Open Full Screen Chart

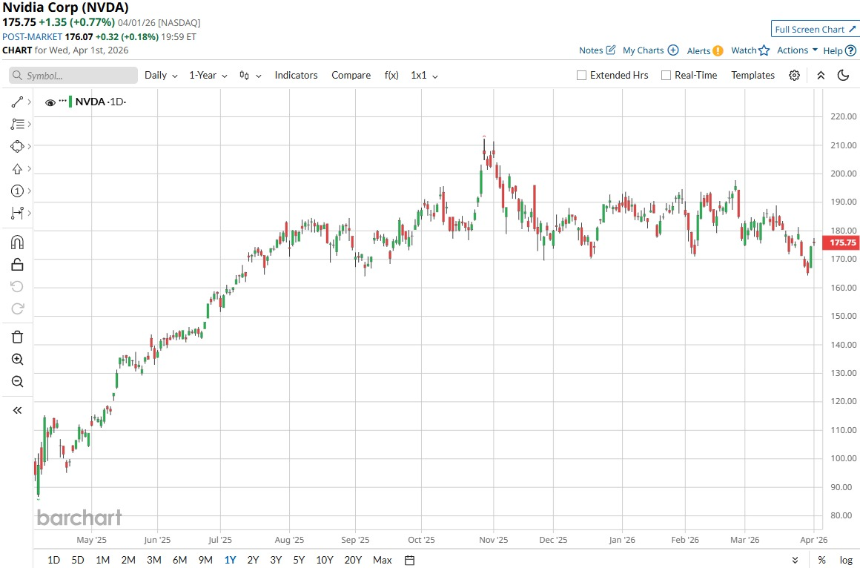tap(815, 29)
